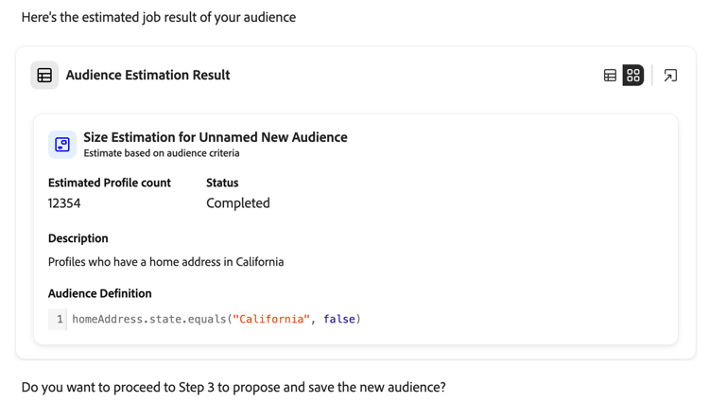Click the Audience Estimation Result table icon
The image size is (709, 402).
44,76
